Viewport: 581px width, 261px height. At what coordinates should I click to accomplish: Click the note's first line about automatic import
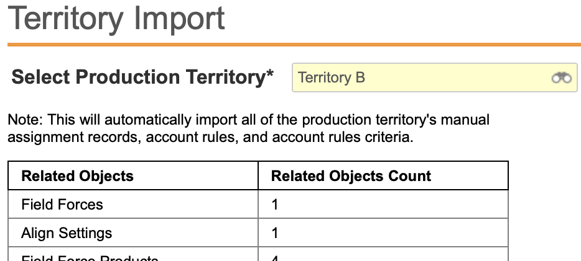[248, 120]
